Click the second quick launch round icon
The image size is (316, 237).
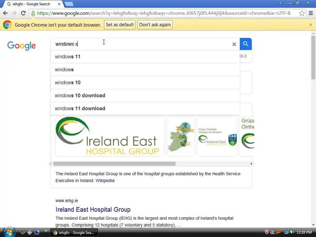click(30, 232)
